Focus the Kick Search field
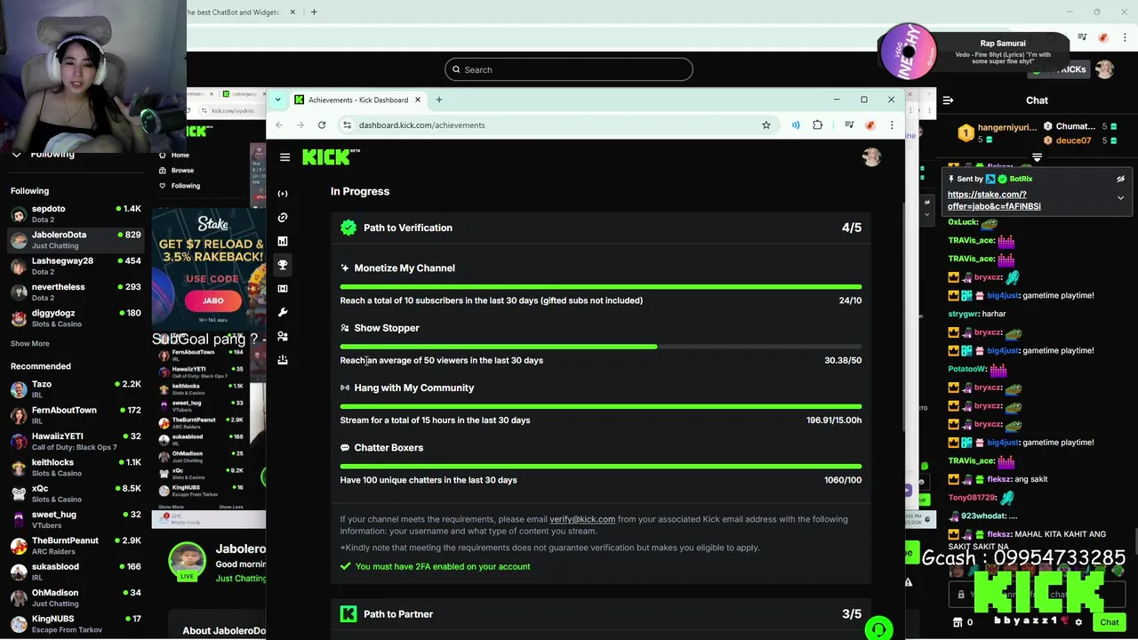This screenshot has height=640, width=1138. pos(569,69)
